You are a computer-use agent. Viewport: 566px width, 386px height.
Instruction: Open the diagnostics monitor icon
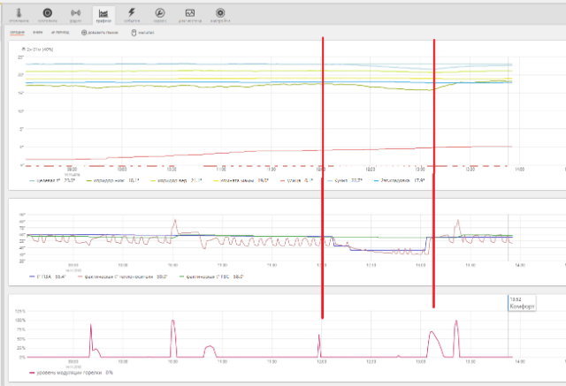(x=189, y=15)
